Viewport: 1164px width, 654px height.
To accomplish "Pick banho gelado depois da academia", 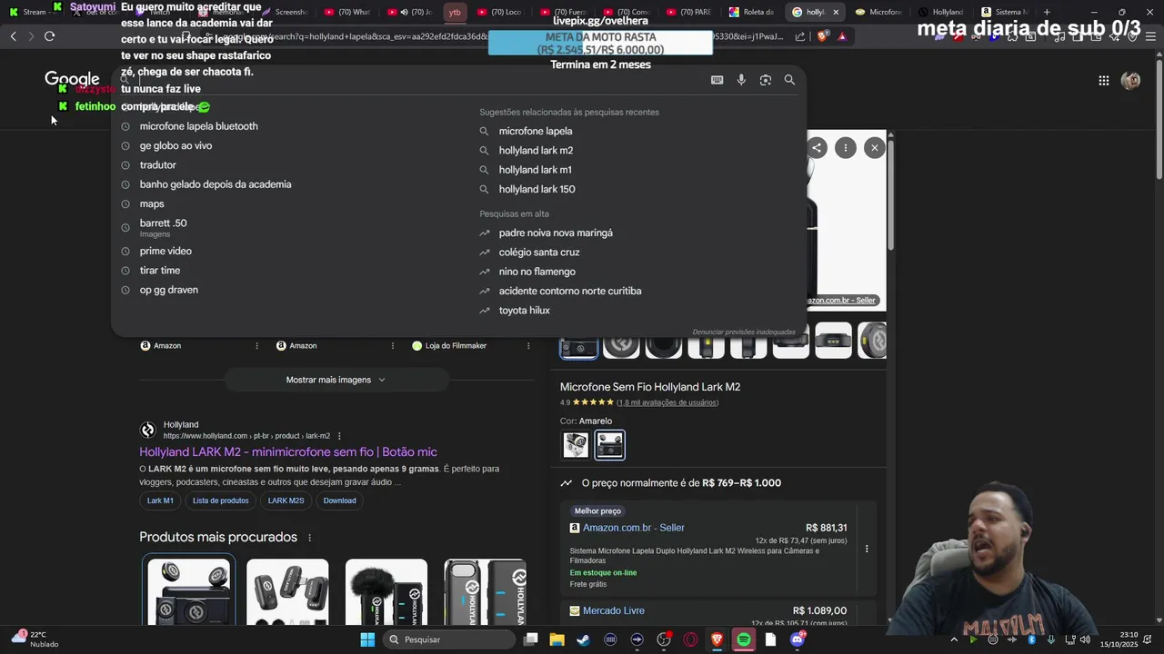I will (216, 184).
